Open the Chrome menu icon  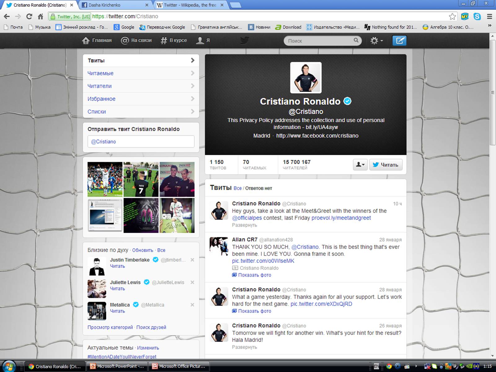489,16
